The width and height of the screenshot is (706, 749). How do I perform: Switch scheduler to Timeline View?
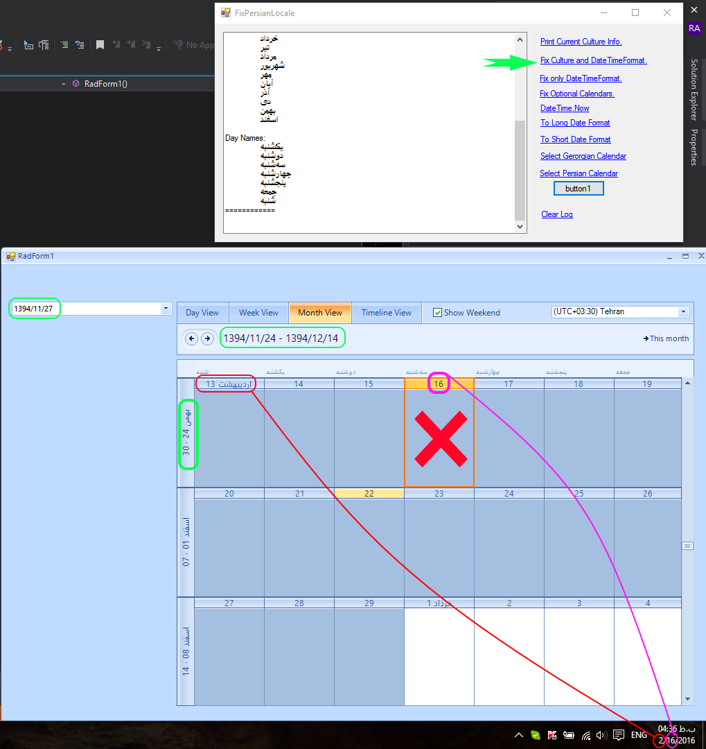point(386,313)
